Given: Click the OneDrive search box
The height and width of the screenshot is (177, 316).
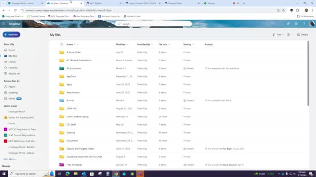Looking at the screenshot, I should point(154,24).
